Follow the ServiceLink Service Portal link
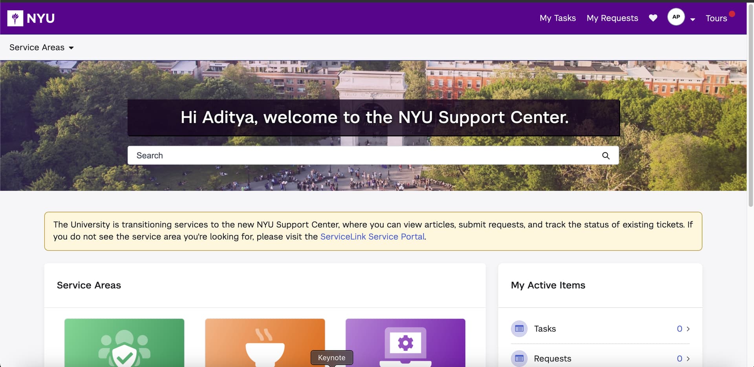This screenshot has height=367, width=754. coord(372,237)
